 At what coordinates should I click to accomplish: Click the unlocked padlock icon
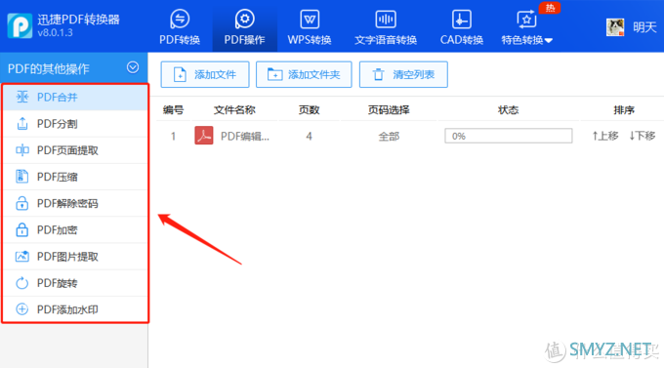(x=22, y=203)
